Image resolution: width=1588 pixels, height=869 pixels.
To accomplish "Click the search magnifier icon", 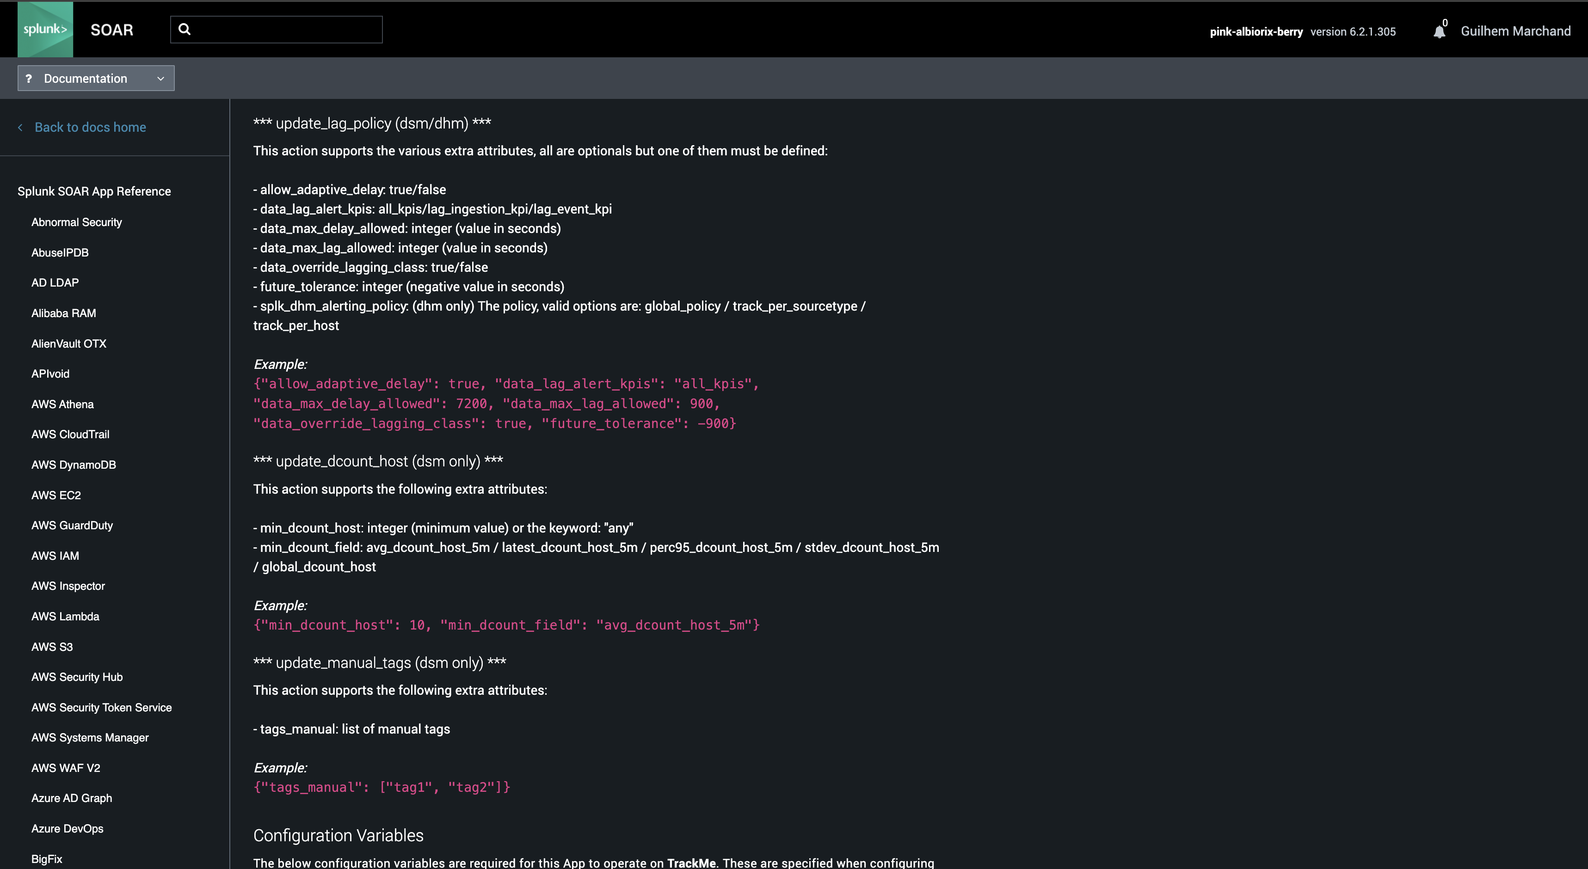I will click(185, 29).
